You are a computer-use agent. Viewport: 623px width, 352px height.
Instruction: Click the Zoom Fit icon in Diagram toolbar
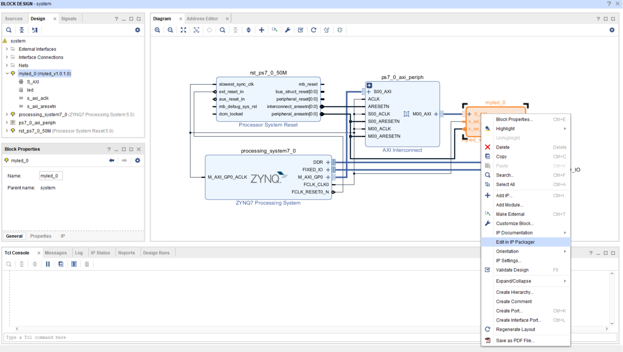[184, 30]
